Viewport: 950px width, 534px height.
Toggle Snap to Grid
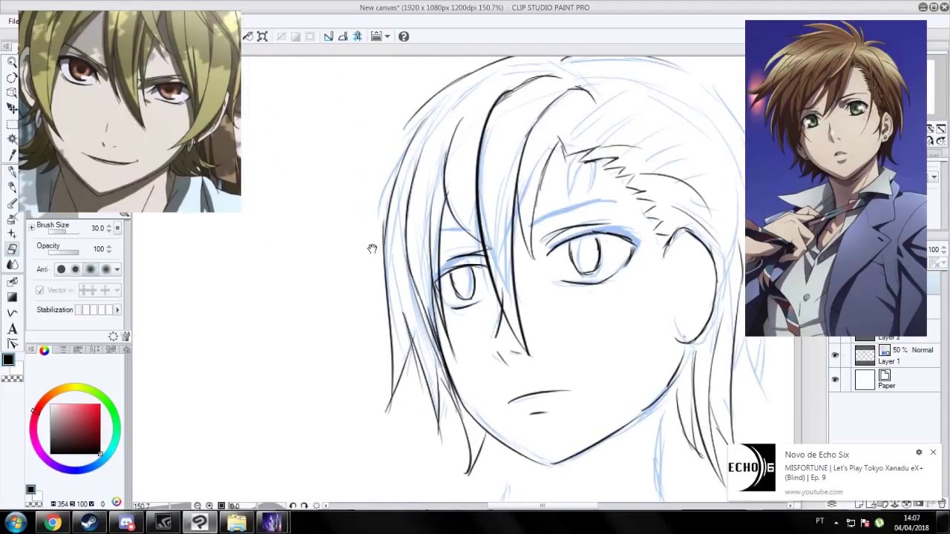(x=357, y=36)
